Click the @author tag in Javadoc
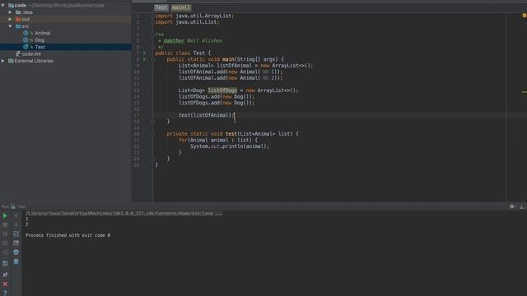The height and width of the screenshot is (296, 527). [174, 40]
